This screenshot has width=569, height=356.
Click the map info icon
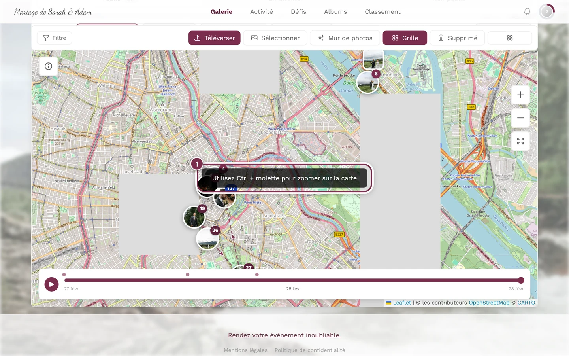pos(49,66)
